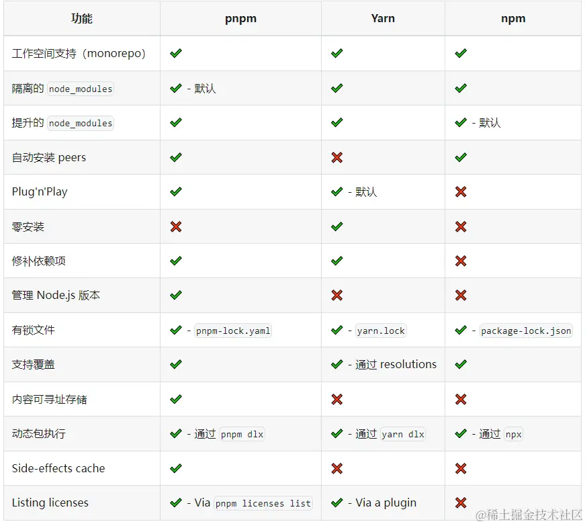Click pnpm's green check for 支持覆盖
Screen dimensions: 587x526
click(x=176, y=365)
